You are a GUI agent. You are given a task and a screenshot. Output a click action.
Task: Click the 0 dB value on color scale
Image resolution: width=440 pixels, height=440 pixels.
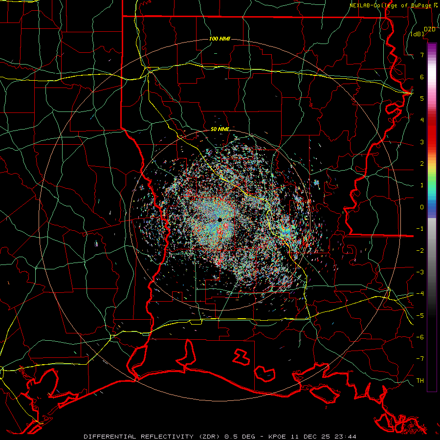(x=422, y=207)
